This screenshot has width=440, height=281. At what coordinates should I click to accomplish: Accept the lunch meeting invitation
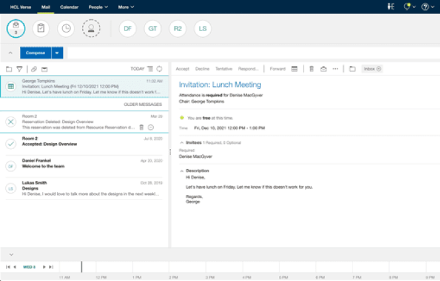tap(182, 69)
